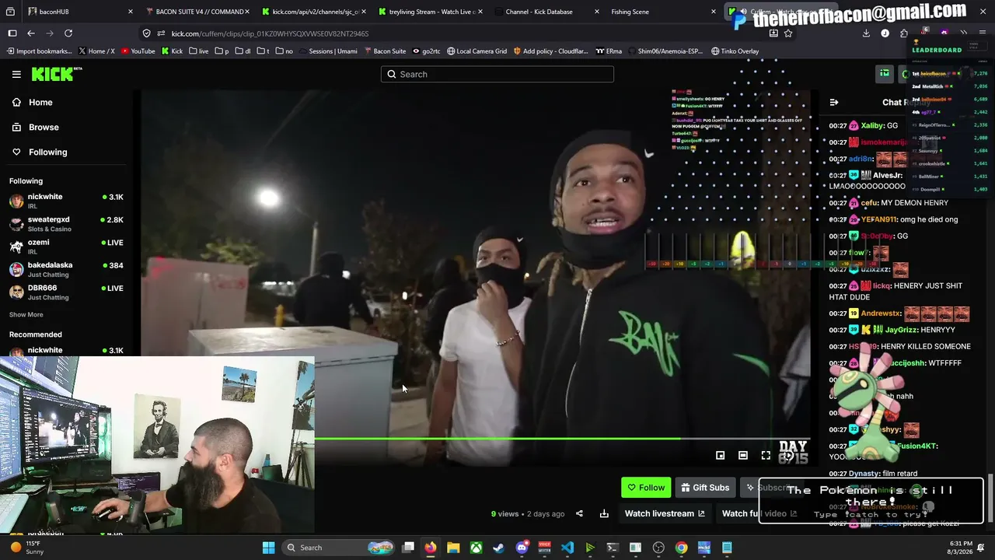Click the Watch full video button
This screenshot has height=560, width=995.
click(759, 513)
